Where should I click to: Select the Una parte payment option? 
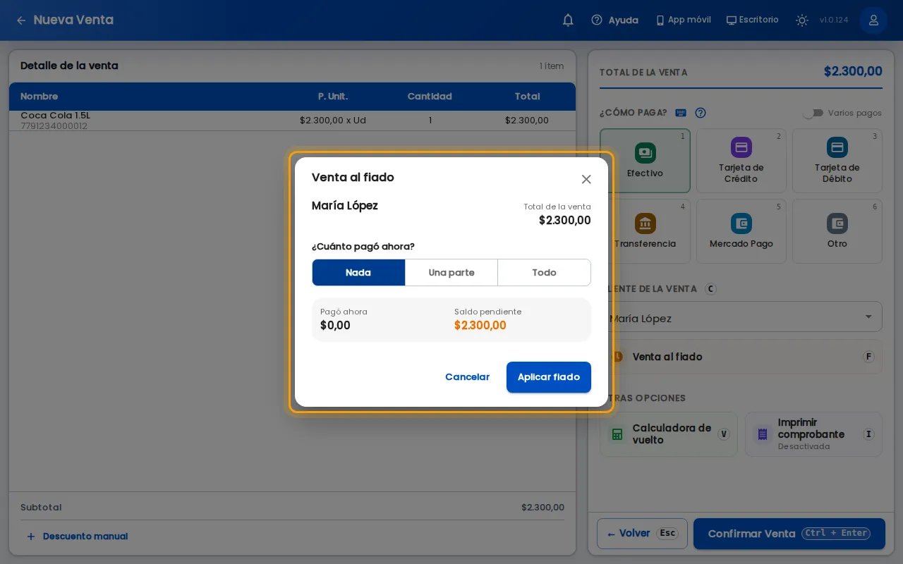(x=451, y=272)
